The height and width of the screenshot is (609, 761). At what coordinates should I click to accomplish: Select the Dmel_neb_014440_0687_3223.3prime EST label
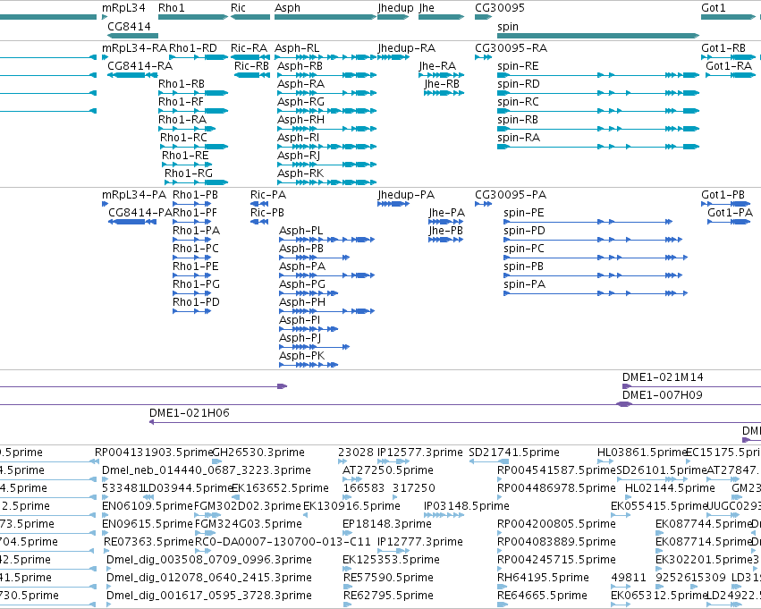(x=207, y=470)
